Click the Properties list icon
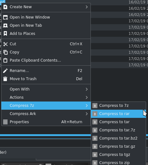Image resolution: width=148 pixels, height=165 pixels. click(x=5, y=122)
